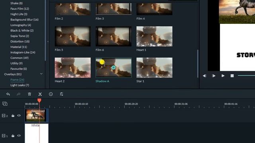Select the Shake (8) category
This screenshot has height=143, width=255.
[x=16, y=3]
